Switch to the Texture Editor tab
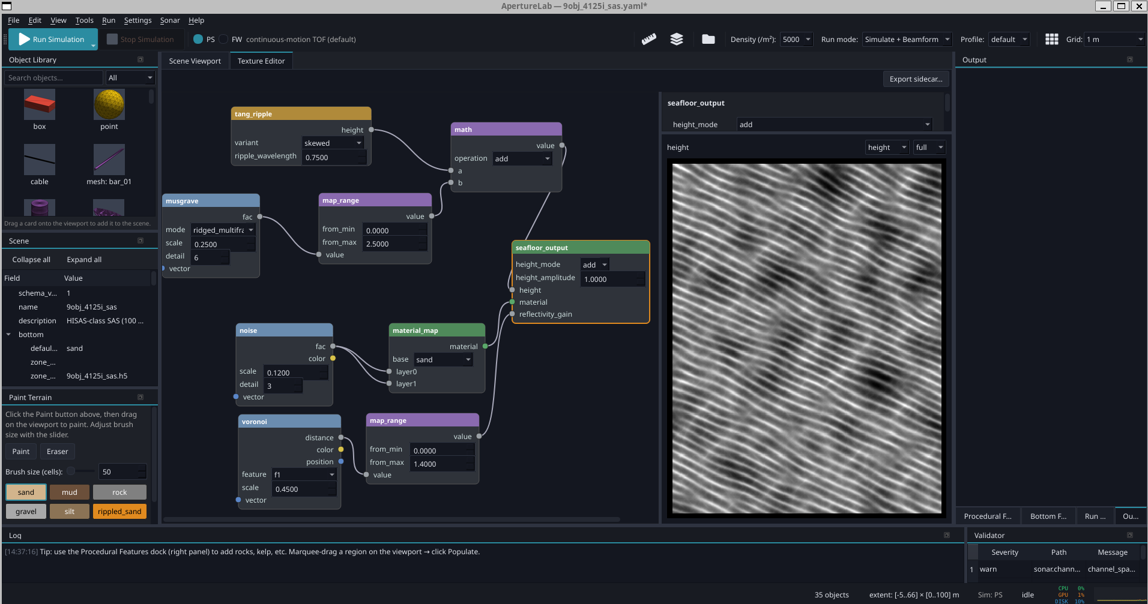 click(x=261, y=61)
